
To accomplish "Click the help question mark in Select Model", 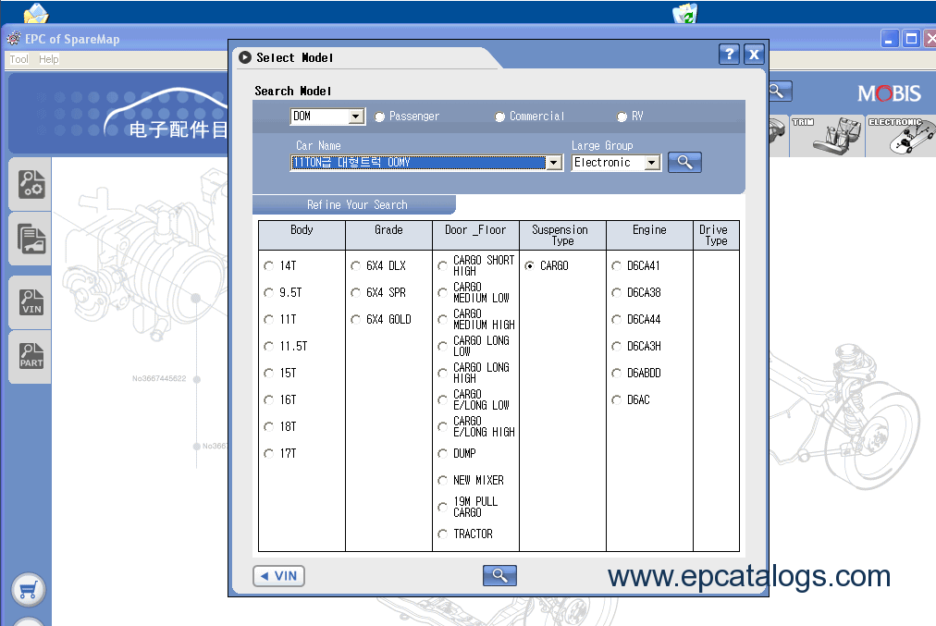I will click(729, 55).
